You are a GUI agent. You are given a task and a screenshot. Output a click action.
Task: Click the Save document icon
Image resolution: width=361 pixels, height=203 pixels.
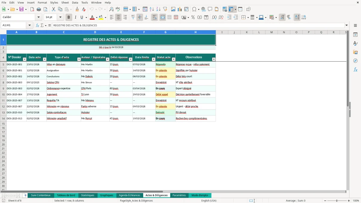coord(21,9)
